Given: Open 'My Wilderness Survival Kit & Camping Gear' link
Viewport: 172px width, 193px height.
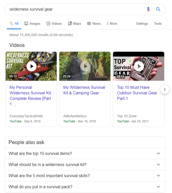Looking at the screenshot, I should coord(84,90).
